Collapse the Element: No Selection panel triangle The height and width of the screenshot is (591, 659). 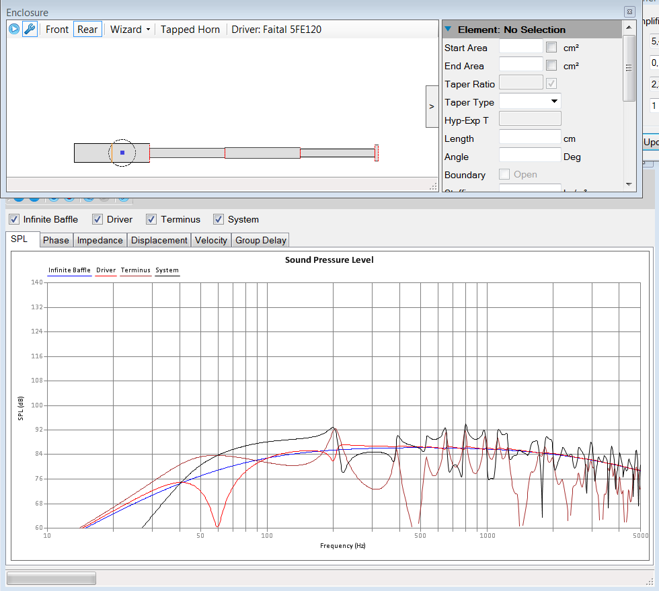(448, 29)
